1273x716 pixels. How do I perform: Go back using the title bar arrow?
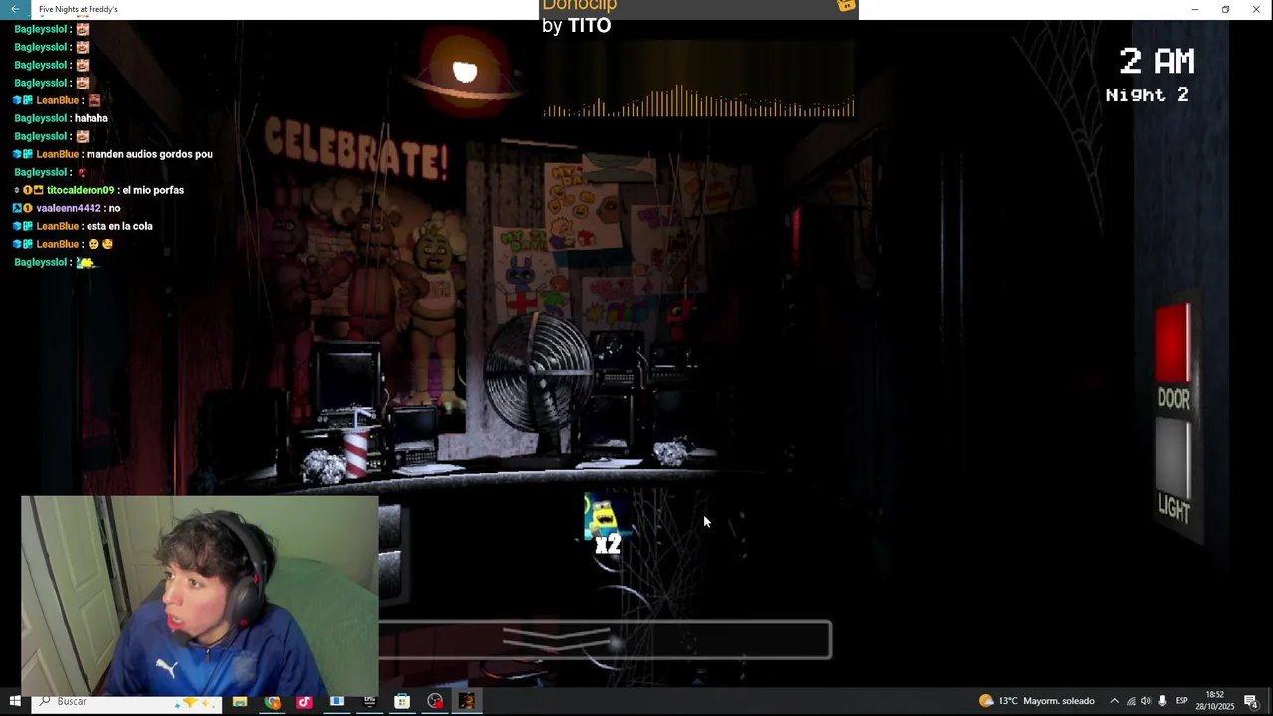(x=15, y=9)
